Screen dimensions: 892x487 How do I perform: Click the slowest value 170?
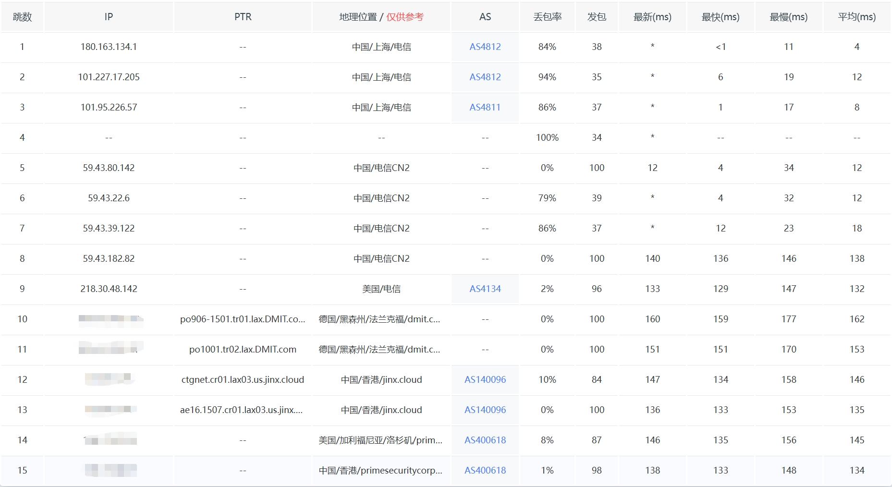(789, 349)
